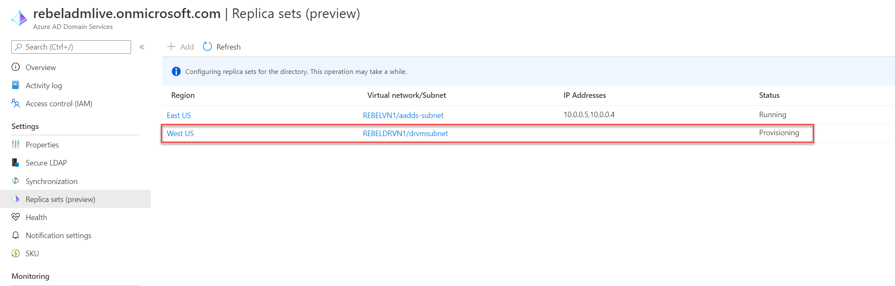The width and height of the screenshot is (895, 286).
Task: Click the Status column header
Action: (x=769, y=95)
